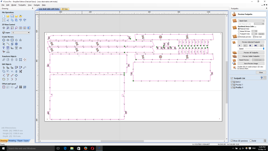The image size is (268, 151).
Task: Click Preview Visible Toolpaths button
Action: 251,56
